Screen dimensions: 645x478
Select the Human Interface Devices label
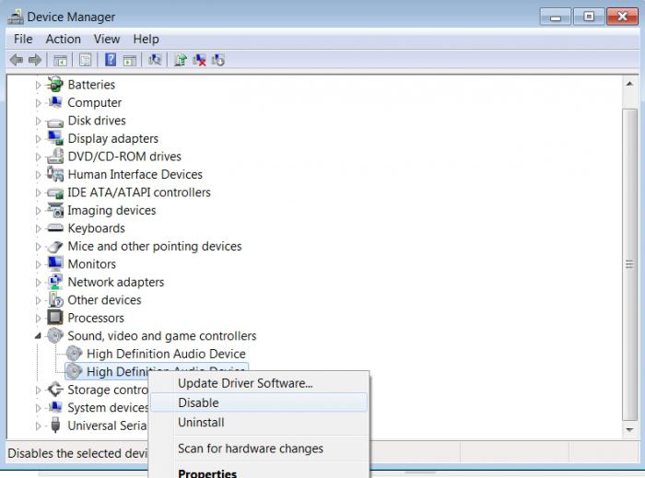135,174
